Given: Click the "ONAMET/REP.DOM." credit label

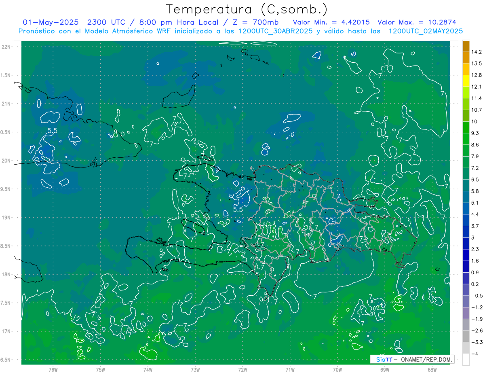Looking at the screenshot, I should [426, 359].
